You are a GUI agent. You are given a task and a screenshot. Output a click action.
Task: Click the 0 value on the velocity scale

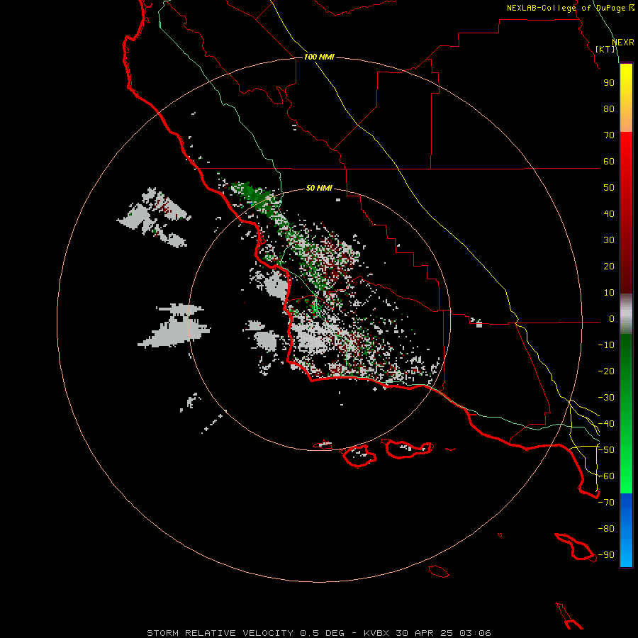(612, 319)
